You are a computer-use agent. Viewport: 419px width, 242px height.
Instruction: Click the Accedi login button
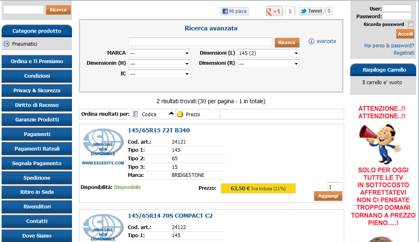coord(405,34)
